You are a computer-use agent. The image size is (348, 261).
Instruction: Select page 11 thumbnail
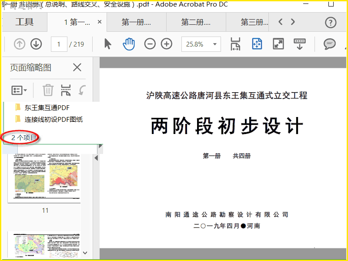point(44,177)
